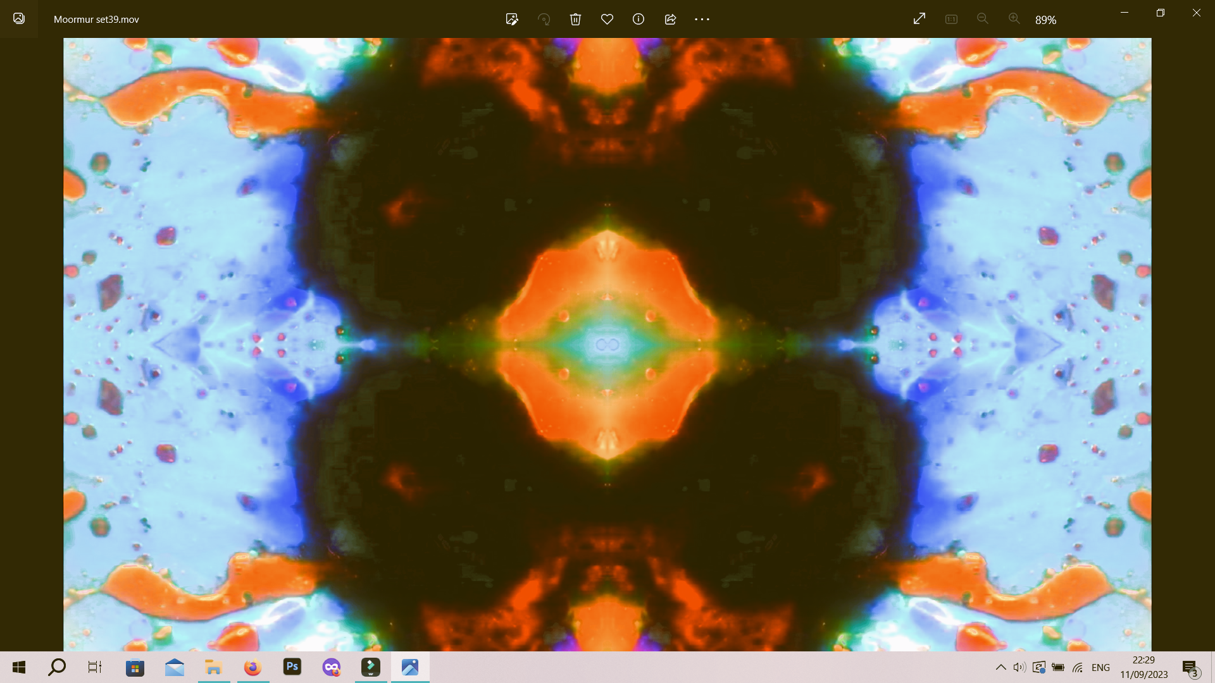
Task: Open the ENG language selector
Action: [x=1100, y=667]
